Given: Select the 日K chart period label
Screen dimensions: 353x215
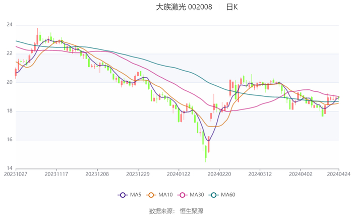Looking at the screenshot, I should 232,7.
